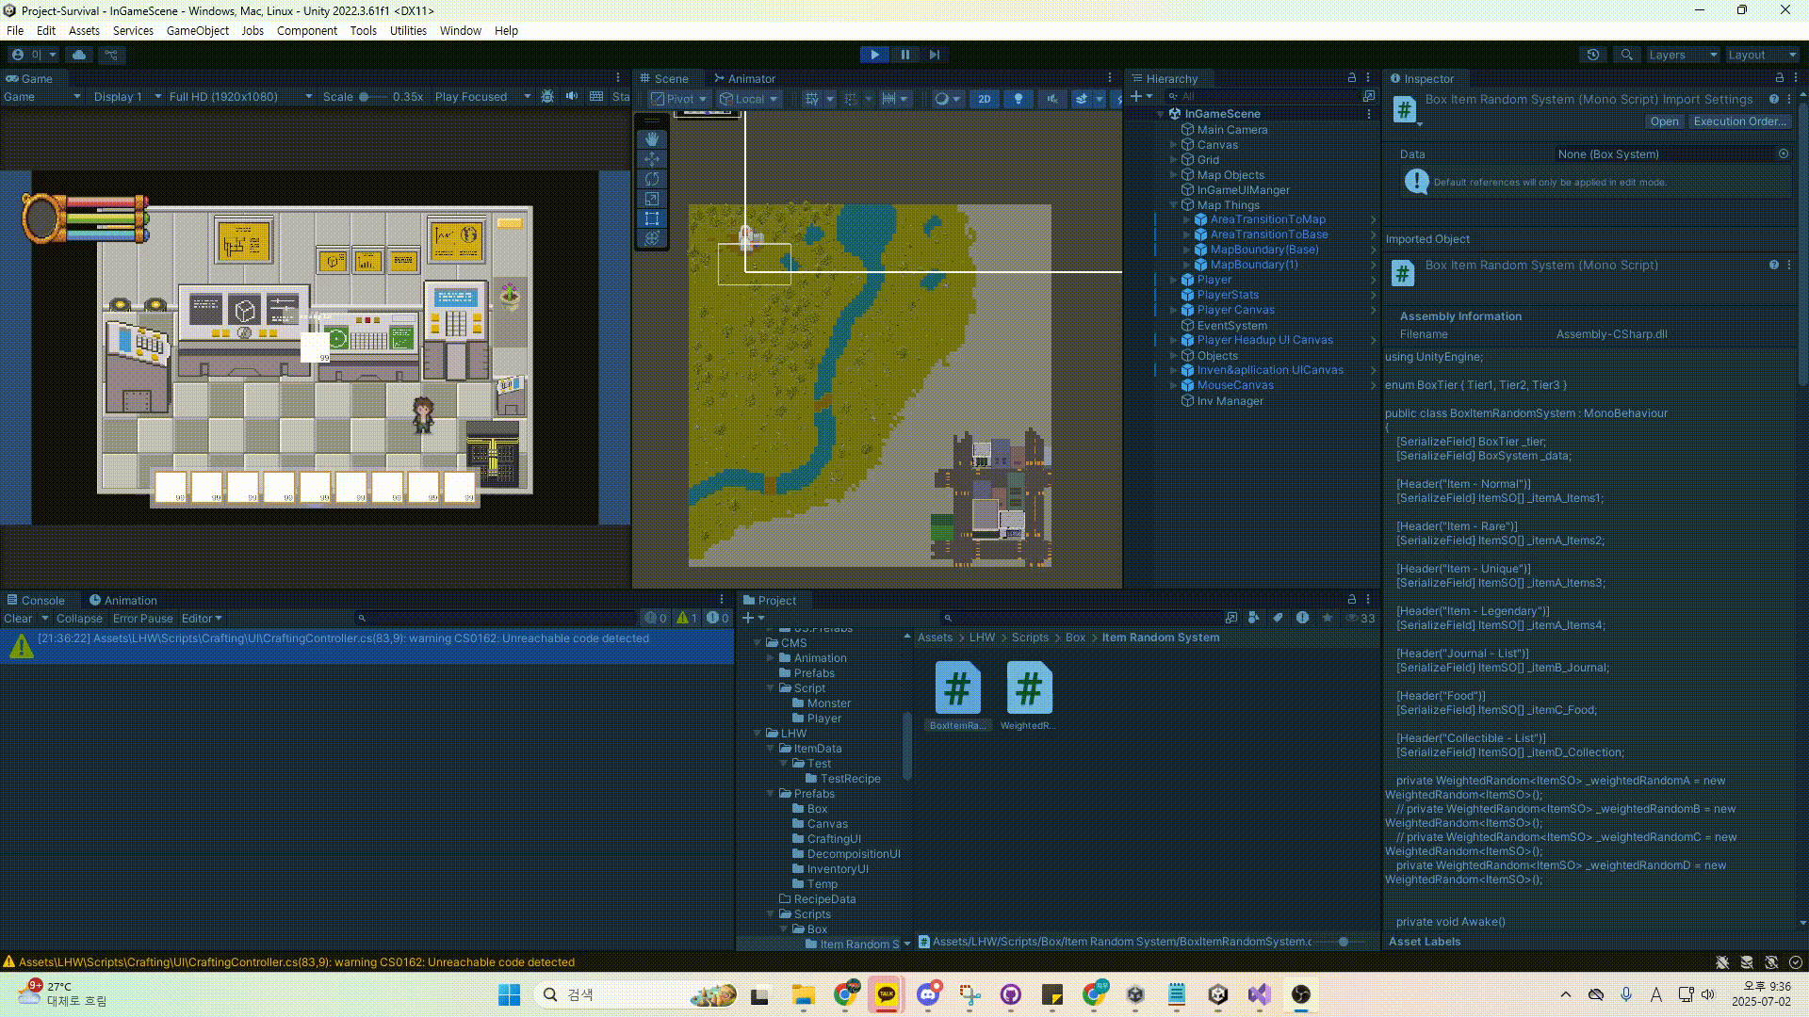The height and width of the screenshot is (1017, 1809).
Task: Click the Open button in Inspector
Action: [1664, 121]
